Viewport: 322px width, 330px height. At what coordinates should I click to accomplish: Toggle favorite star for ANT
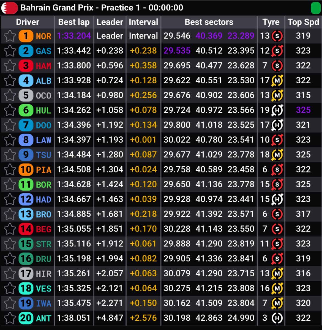10,318
